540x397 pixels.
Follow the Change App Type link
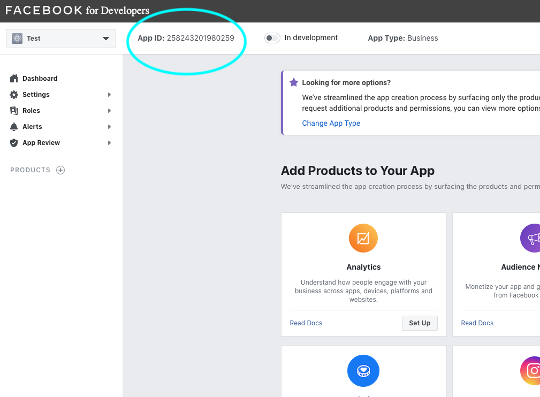click(x=331, y=123)
